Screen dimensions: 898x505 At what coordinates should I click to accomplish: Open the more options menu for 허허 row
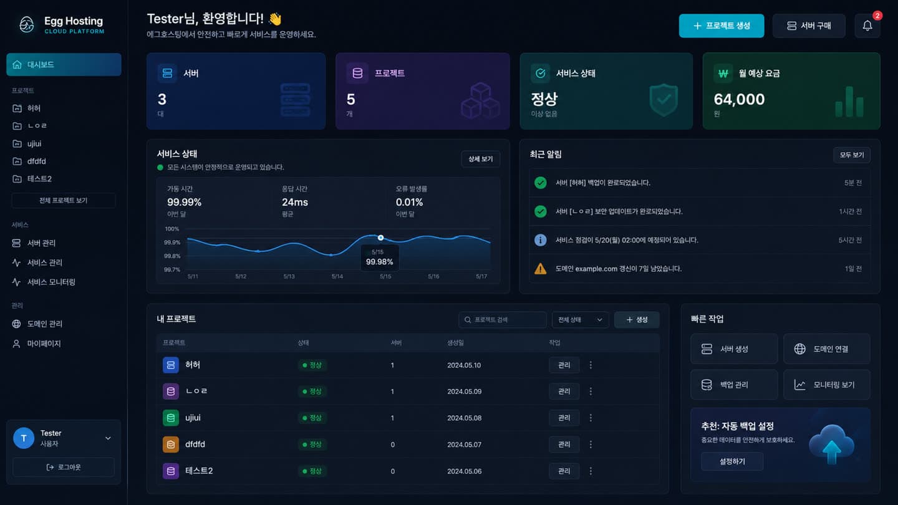coord(591,365)
